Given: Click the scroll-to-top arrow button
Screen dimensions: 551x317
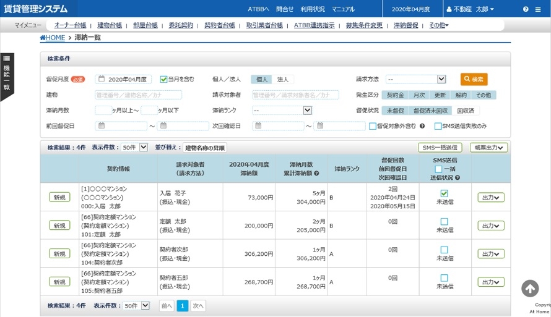Looking at the screenshot, I should 530,288.
